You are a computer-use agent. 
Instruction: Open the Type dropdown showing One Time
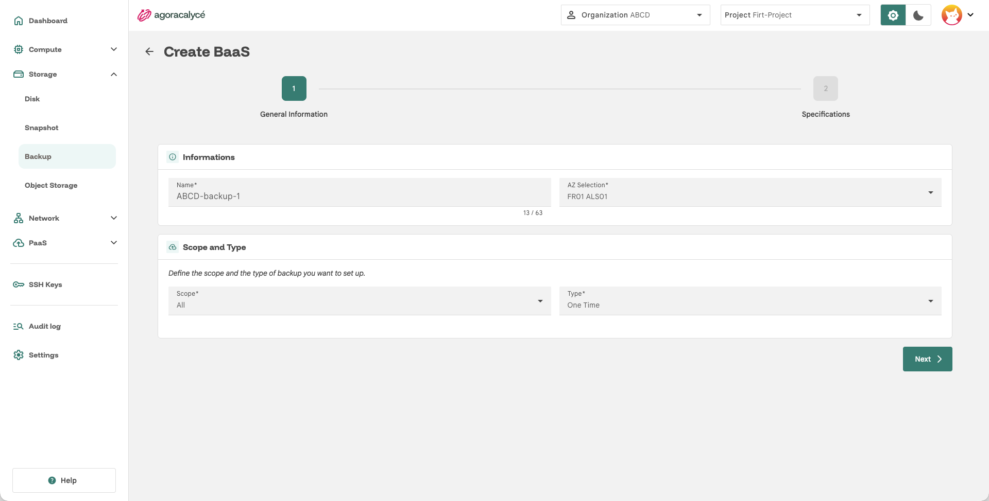tap(750, 300)
